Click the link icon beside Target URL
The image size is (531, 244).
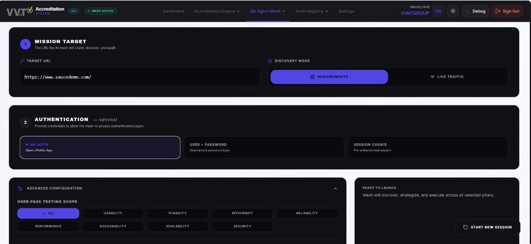22,61
